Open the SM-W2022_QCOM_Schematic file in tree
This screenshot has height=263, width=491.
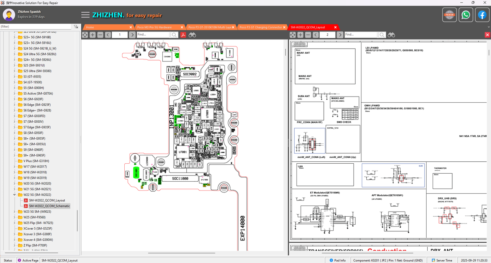point(49,206)
